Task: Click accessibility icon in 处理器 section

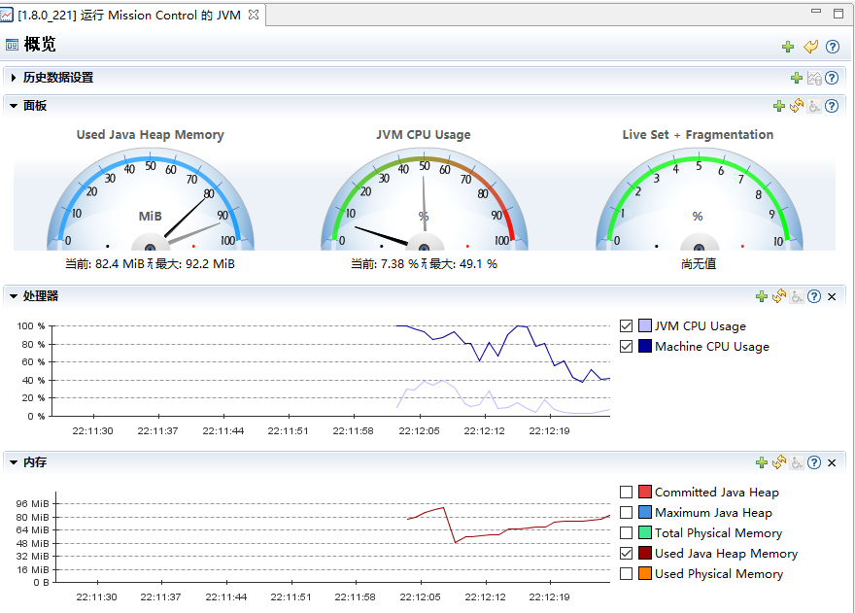Action: (x=797, y=296)
